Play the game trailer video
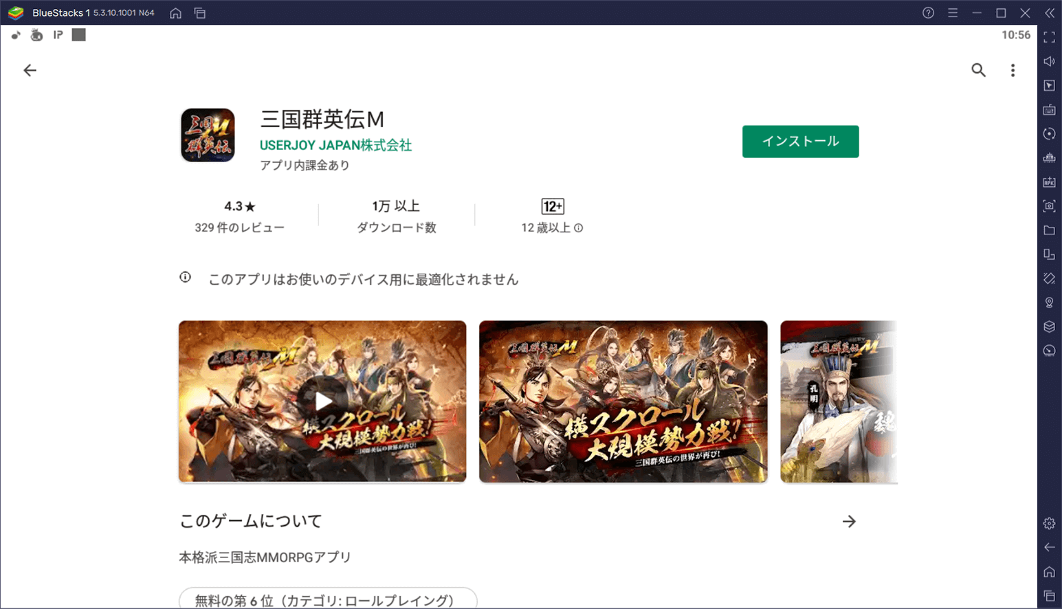 322,401
